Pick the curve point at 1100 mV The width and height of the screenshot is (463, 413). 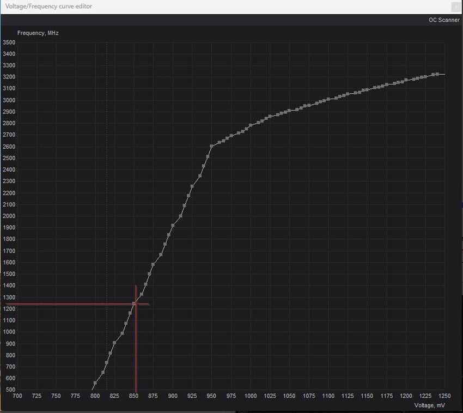tap(328, 99)
